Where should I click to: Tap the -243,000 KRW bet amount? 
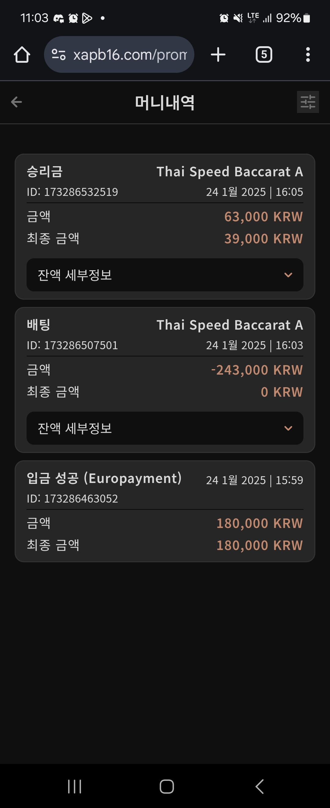[257, 370]
